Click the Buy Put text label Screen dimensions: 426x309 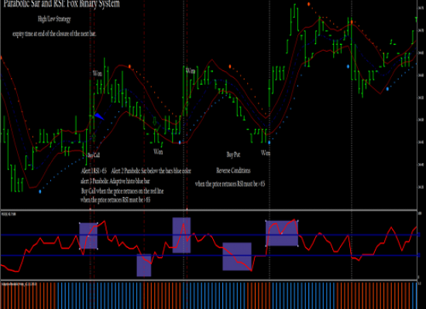pyautogui.click(x=233, y=154)
